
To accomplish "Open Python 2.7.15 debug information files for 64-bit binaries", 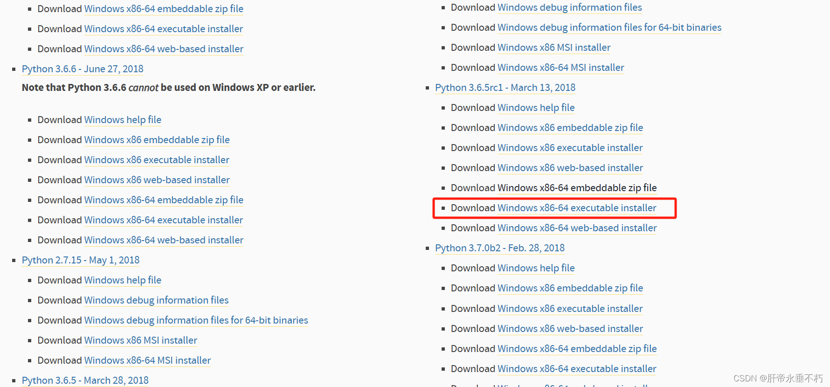I will tap(196, 320).
